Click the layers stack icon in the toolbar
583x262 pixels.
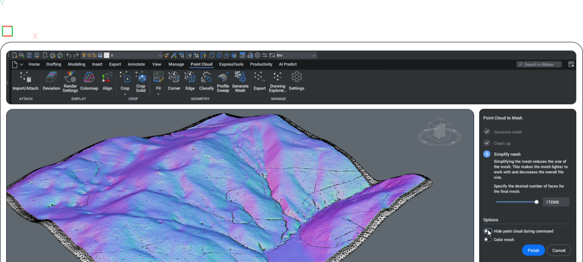(234, 56)
